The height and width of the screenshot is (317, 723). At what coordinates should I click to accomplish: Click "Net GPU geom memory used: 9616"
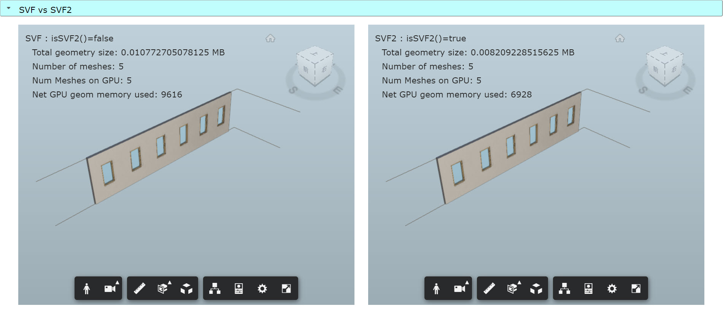point(107,94)
